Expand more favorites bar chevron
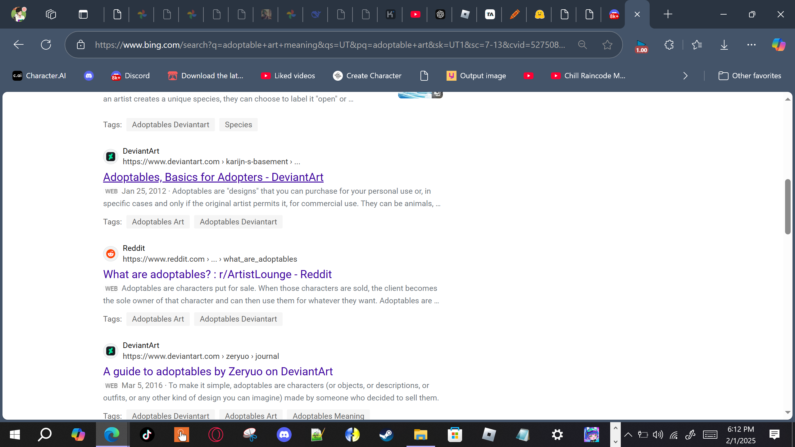 (685, 76)
